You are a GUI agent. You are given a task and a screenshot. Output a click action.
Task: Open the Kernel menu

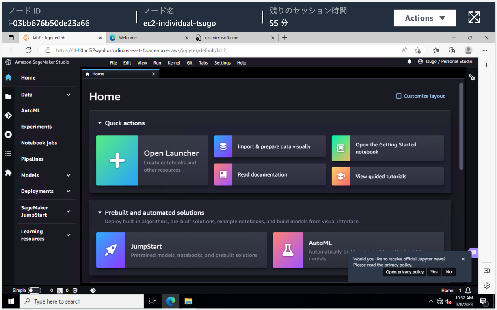tap(174, 62)
